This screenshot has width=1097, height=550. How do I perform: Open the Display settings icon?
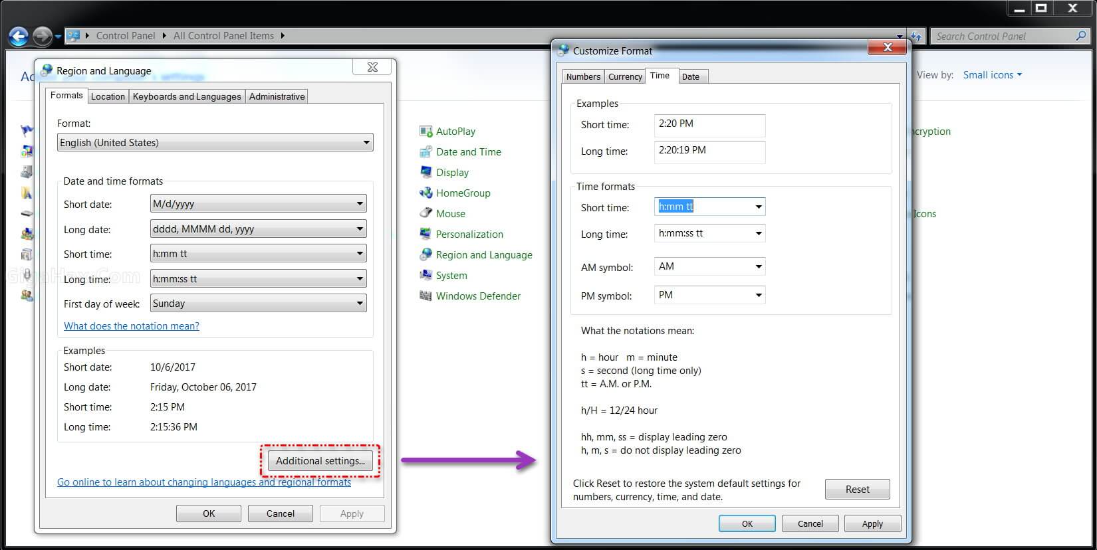(426, 173)
